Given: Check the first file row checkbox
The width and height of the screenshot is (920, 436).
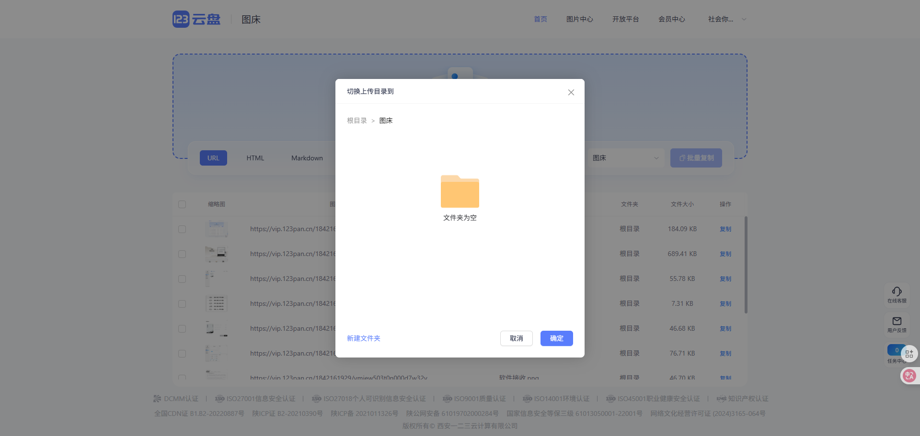Looking at the screenshot, I should point(182,229).
